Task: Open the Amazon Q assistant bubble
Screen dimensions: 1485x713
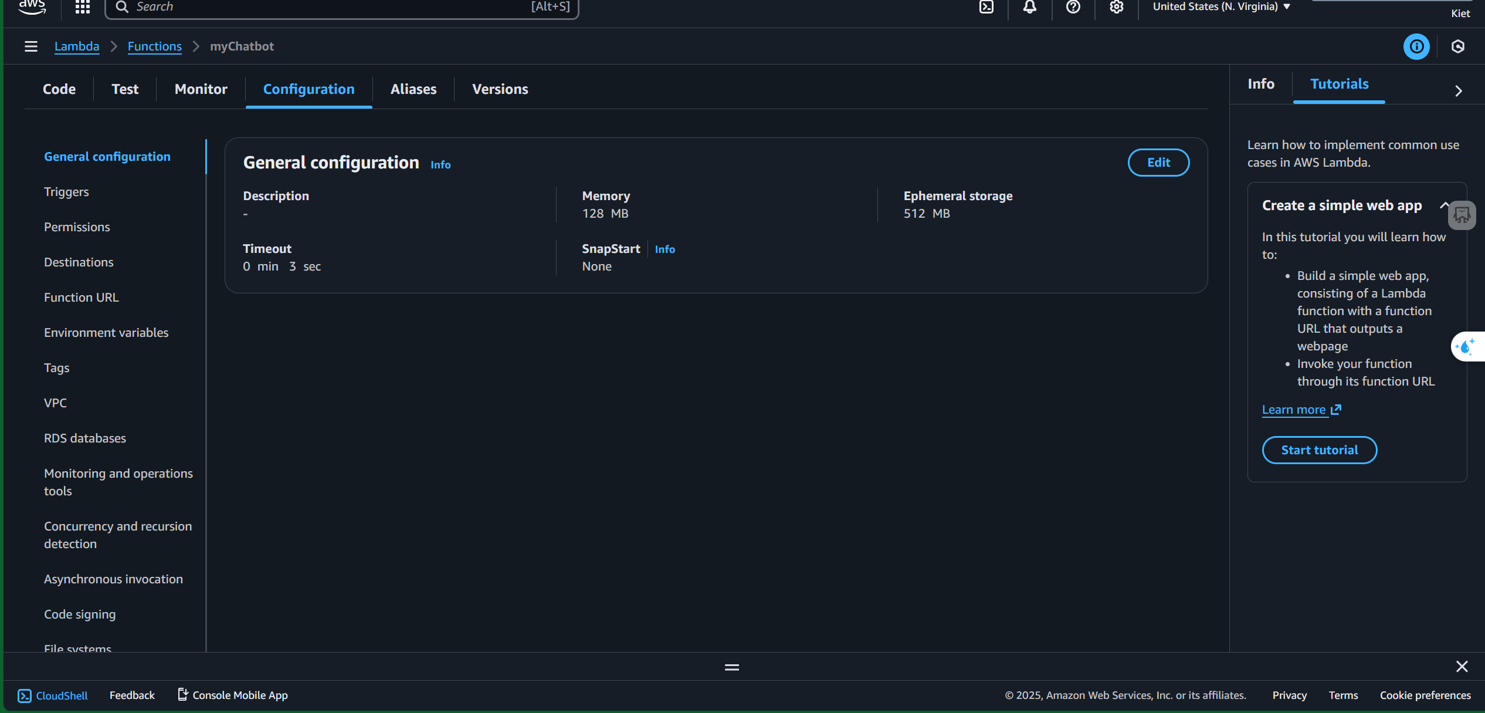Action: pos(1466,347)
